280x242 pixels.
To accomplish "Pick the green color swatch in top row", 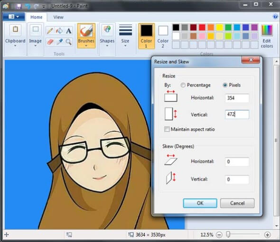I will [x=228, y=27].
